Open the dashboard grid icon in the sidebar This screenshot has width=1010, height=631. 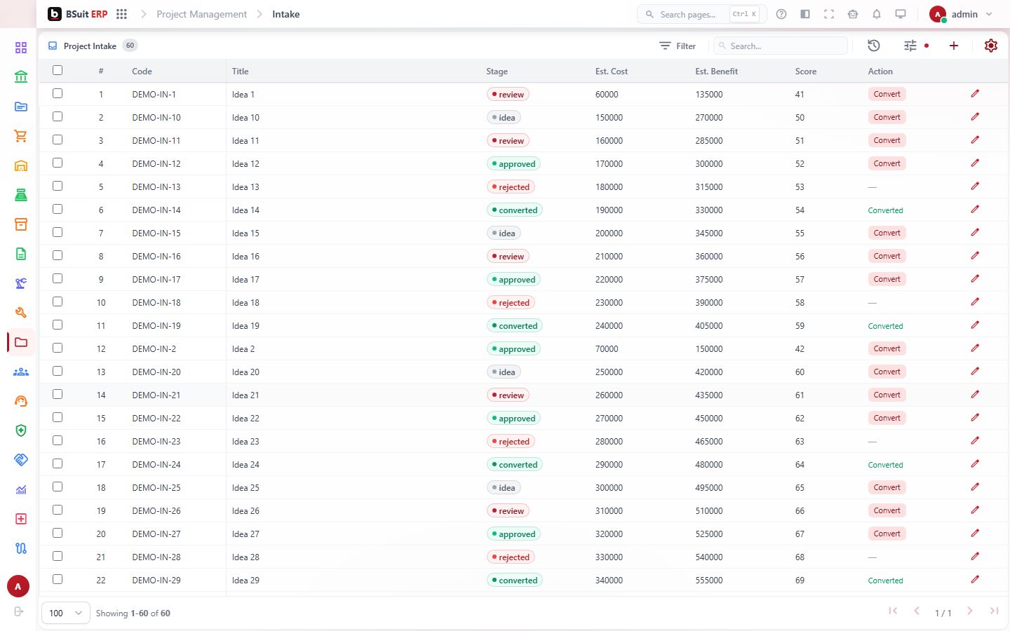click(21, 48)
